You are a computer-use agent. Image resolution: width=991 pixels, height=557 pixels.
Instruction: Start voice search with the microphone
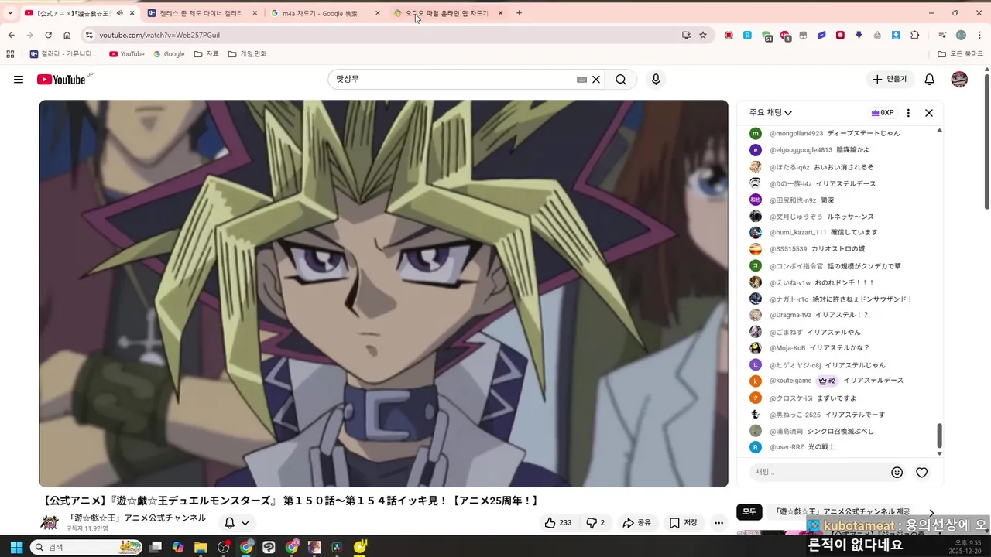tap(656, 80)
